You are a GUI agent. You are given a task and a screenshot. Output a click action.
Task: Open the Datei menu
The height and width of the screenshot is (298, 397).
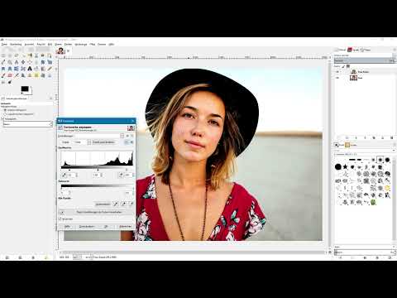click(x=4, y=44)
